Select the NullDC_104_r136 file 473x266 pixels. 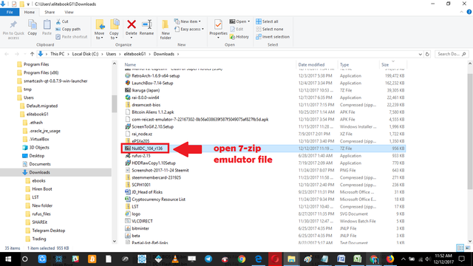(147, 149)
